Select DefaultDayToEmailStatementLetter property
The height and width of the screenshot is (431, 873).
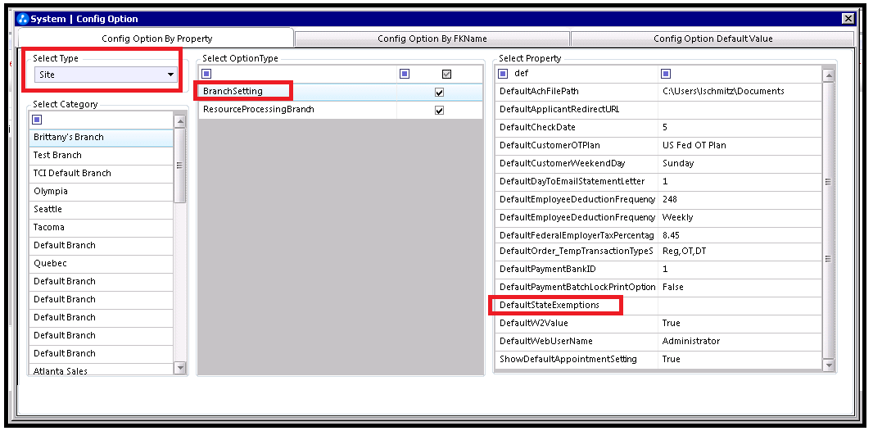coord(577,182)
